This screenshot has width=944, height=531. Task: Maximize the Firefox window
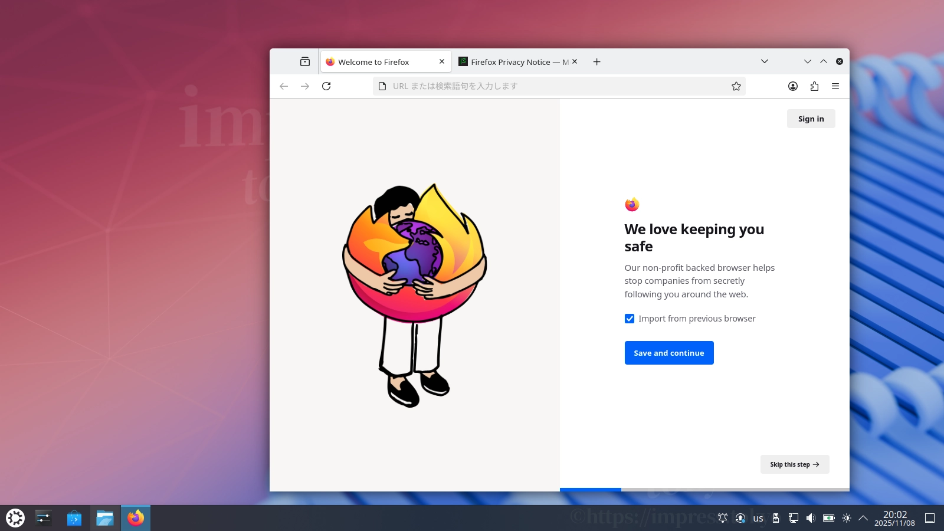(x=824, y=61)
